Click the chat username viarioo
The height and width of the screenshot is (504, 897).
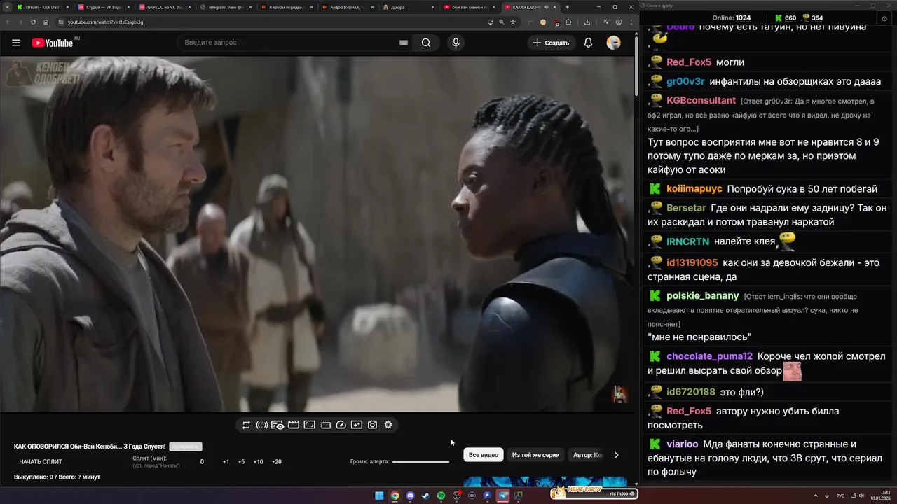coord(683,444)
